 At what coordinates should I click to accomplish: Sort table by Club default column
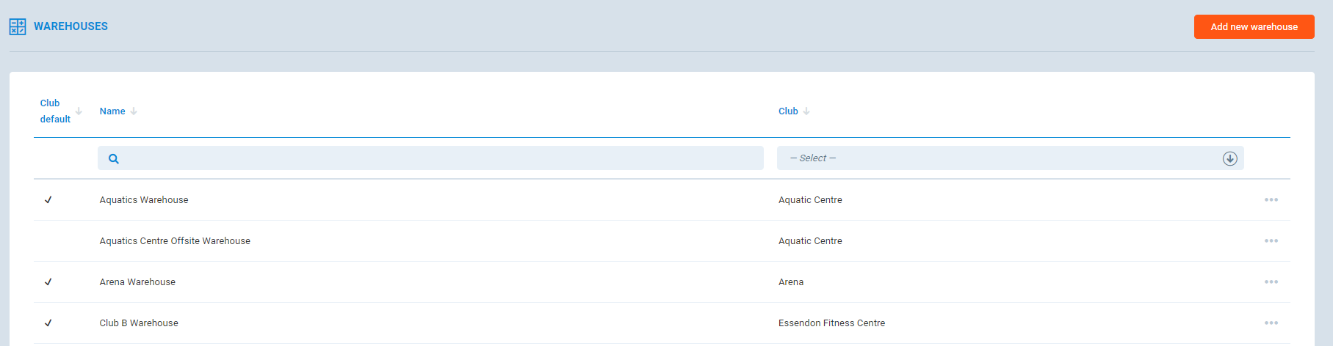(x=55, y=111)
